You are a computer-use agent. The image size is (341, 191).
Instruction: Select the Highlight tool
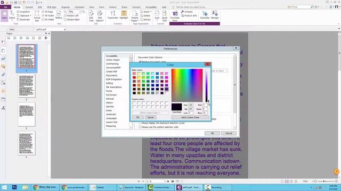124,15
